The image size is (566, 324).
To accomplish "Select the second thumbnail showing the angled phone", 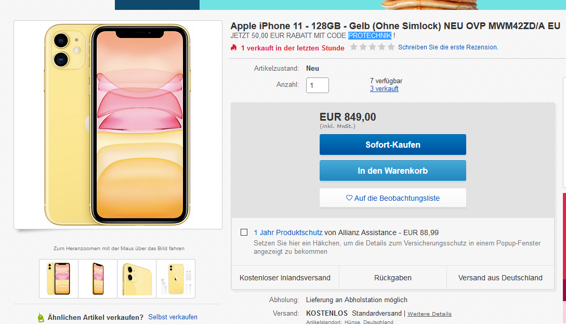I will 98,279.
